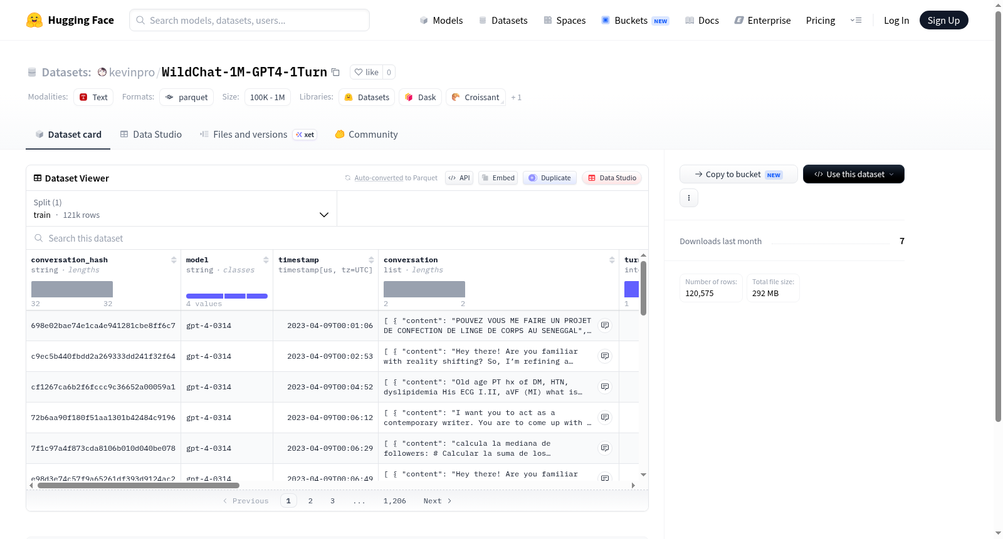
Task: Go to page 2 of the dataset
Action: (x=310, y=501)
